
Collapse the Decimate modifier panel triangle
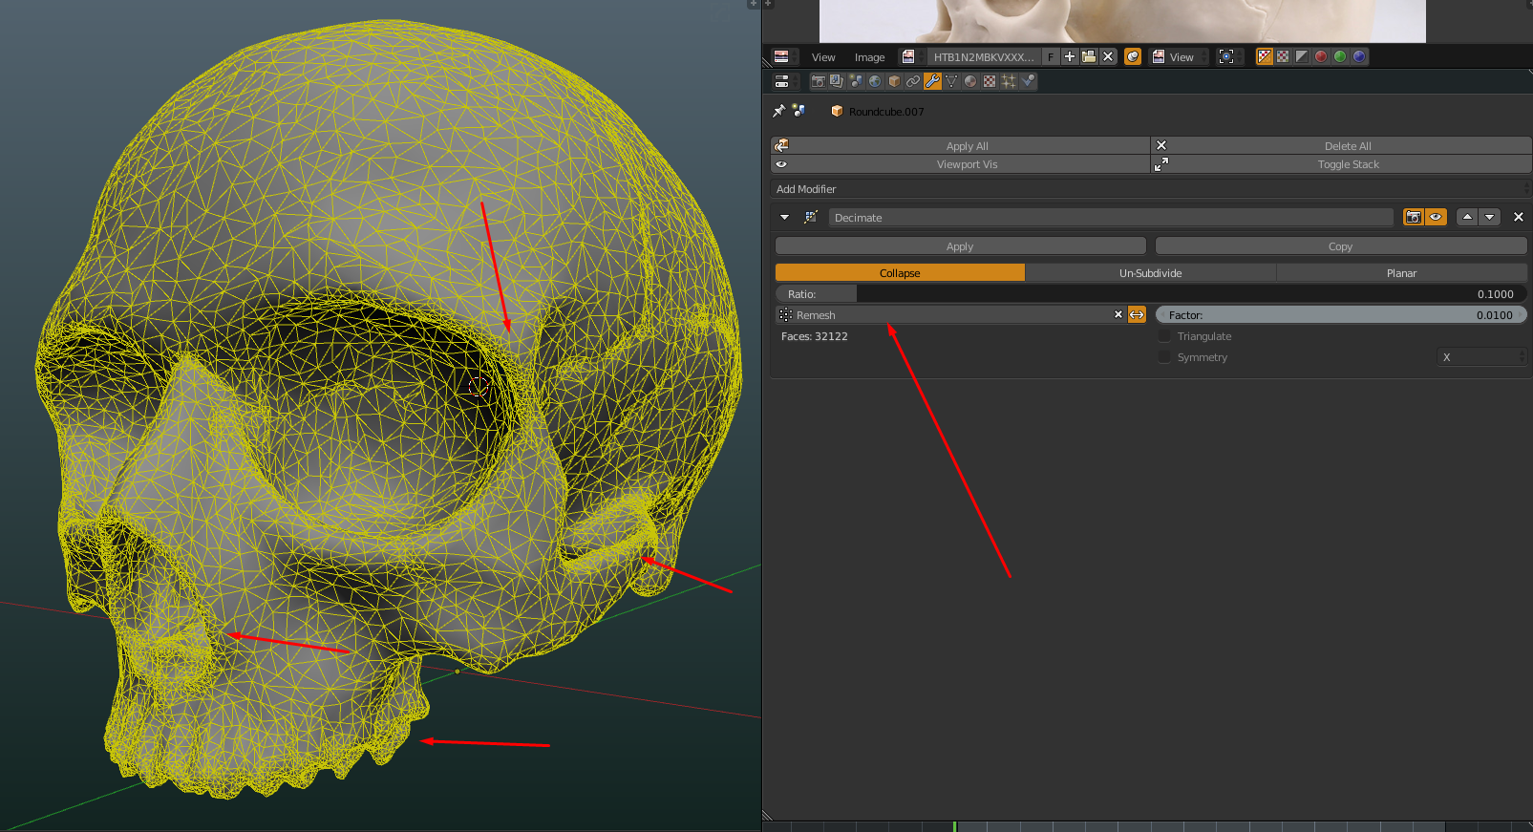[785, 217]
